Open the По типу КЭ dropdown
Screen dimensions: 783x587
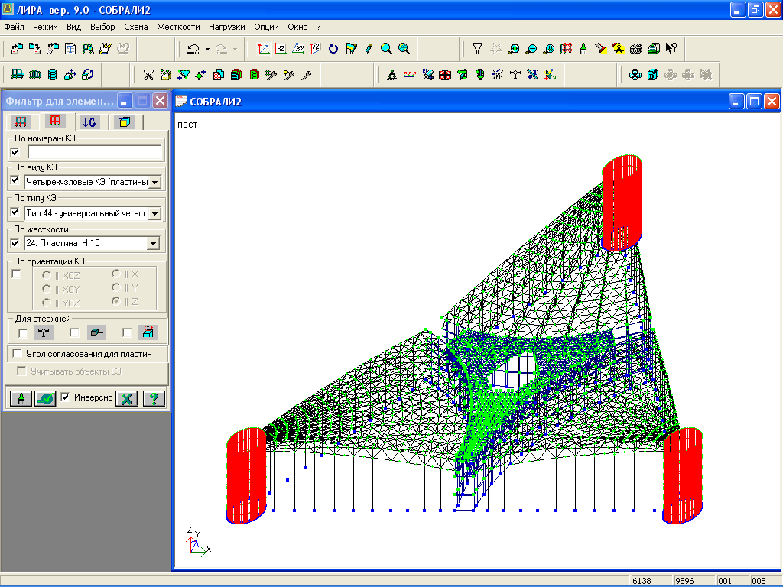(x=154, y=212)
